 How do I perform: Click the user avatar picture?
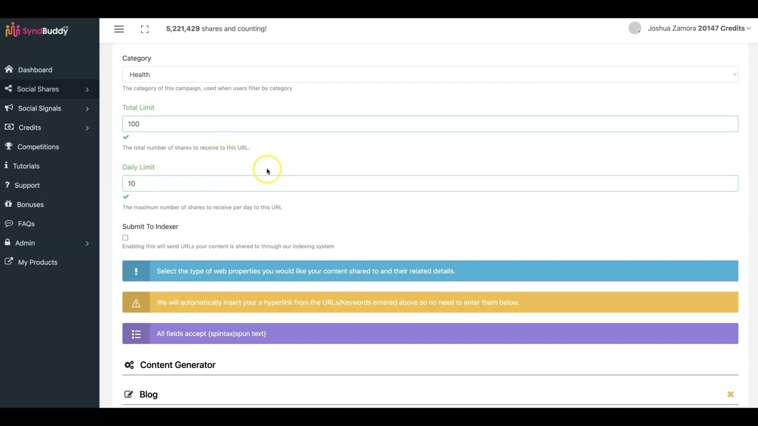[x=635, y=28]
